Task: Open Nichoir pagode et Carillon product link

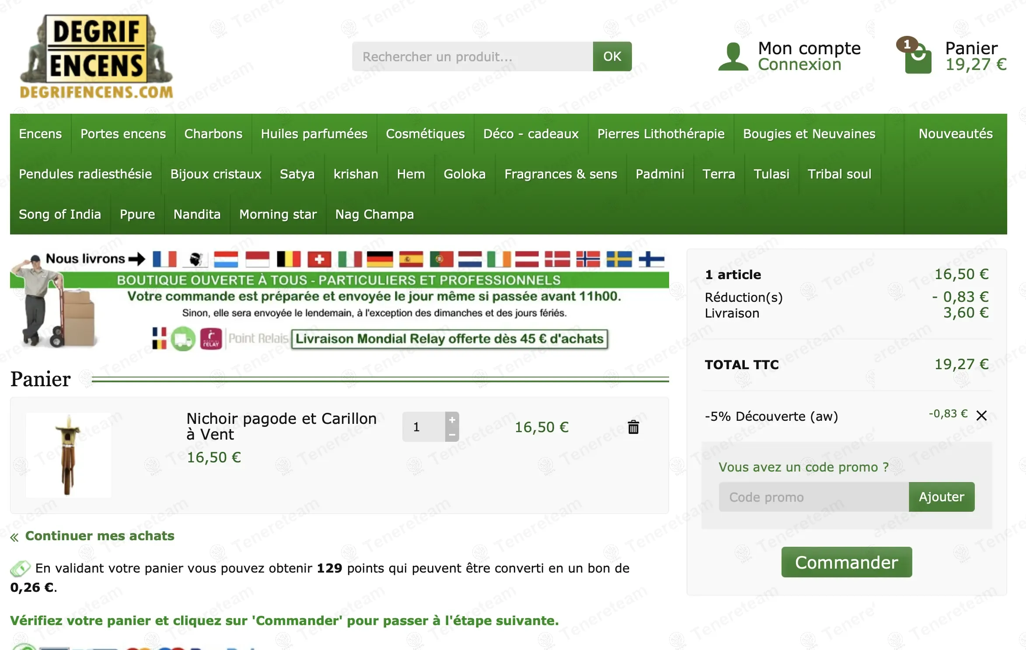Action: [281, 426]
